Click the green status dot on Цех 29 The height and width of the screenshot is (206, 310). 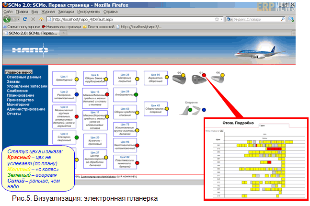click(x=136, y=94)
